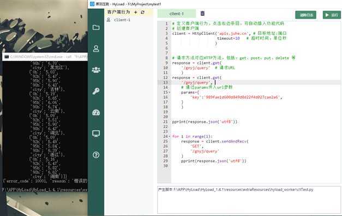Click pprint(response.json('utf8')) on line 21

point(205,122)
